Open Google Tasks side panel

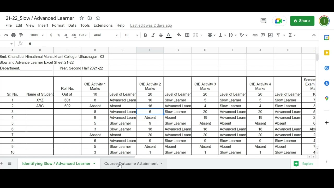[327, 68]
